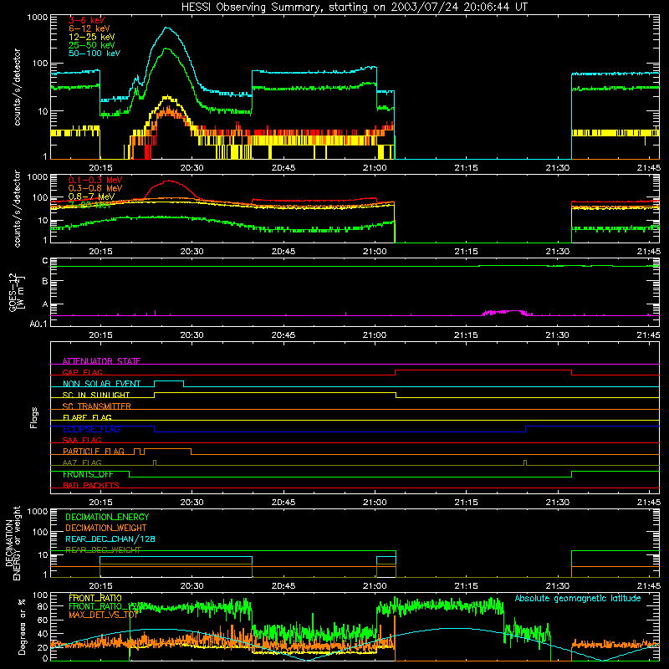The height and width of the screenshot is (669, 669).
Task: Click the SC_TRANSMITTER flag label
Action: click(96, 406)
